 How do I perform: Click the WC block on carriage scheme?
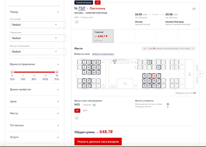point(125,83)
